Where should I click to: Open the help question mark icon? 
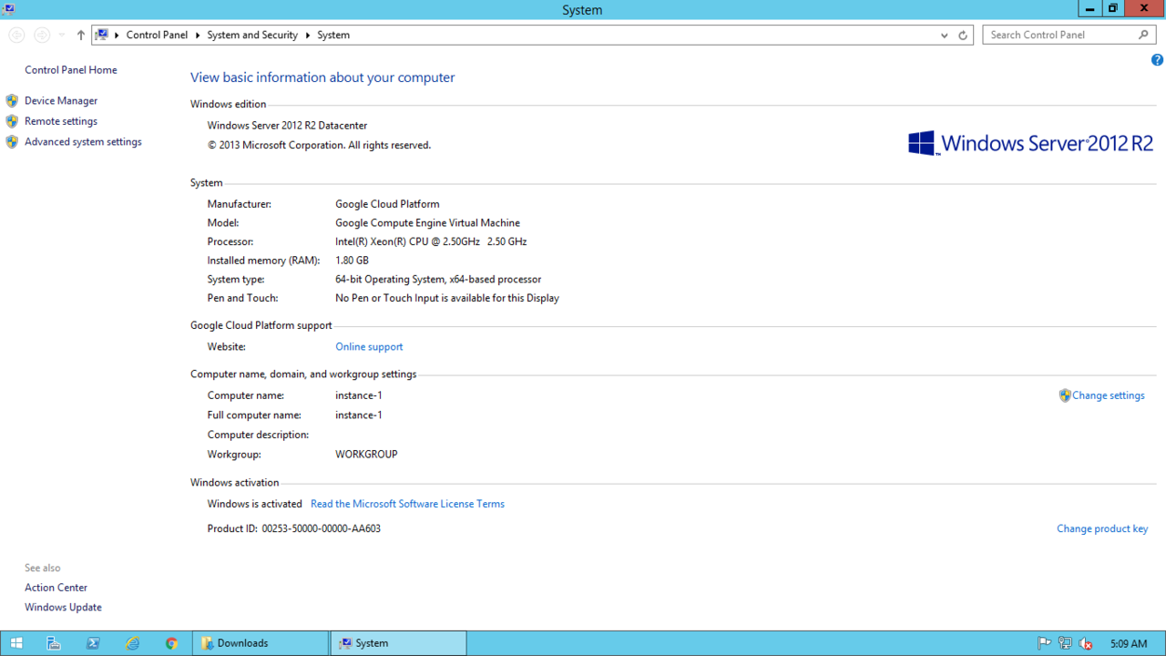point(1157,60)
